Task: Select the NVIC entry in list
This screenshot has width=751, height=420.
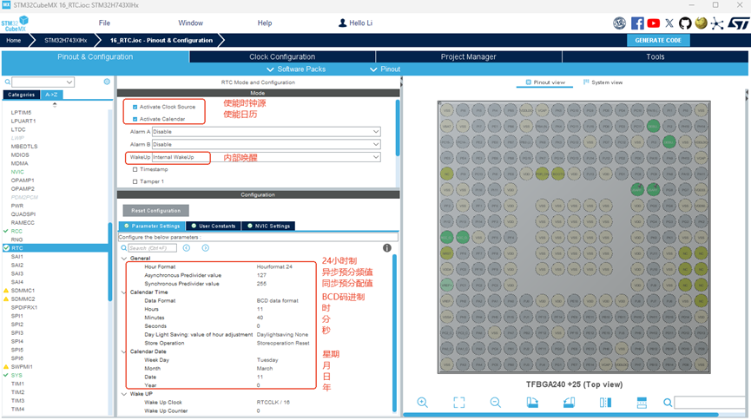Action: [x=17, y=172]
